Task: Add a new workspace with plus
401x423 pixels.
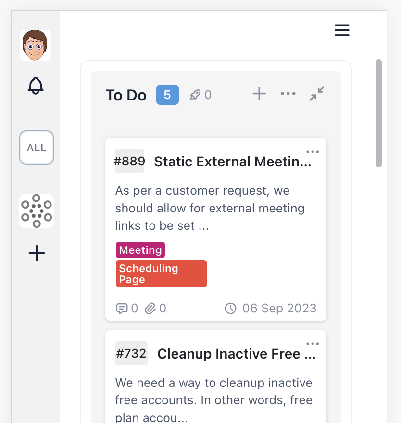Action: (x=37, y=253)
